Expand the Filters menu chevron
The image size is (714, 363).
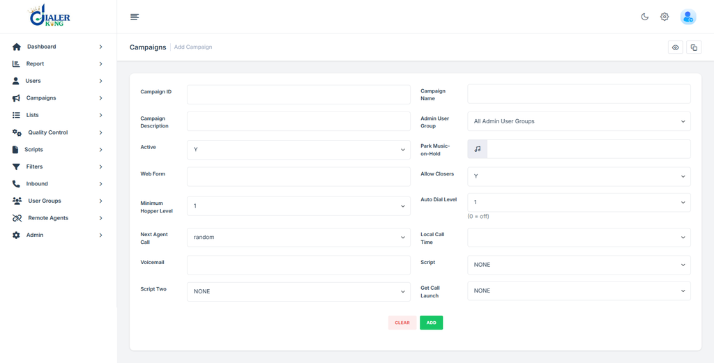pyautogui.click(x=100, y=167)
